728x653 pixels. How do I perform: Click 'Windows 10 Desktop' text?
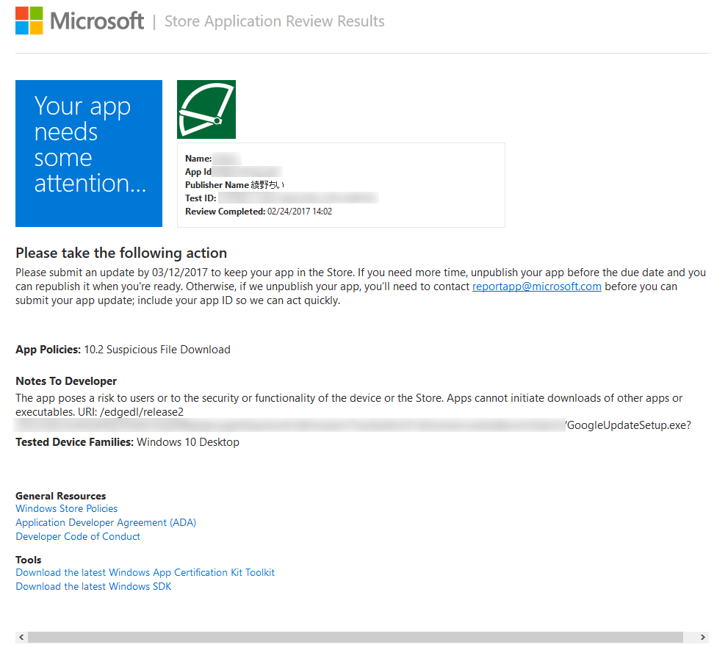click(x=188, y=442)
